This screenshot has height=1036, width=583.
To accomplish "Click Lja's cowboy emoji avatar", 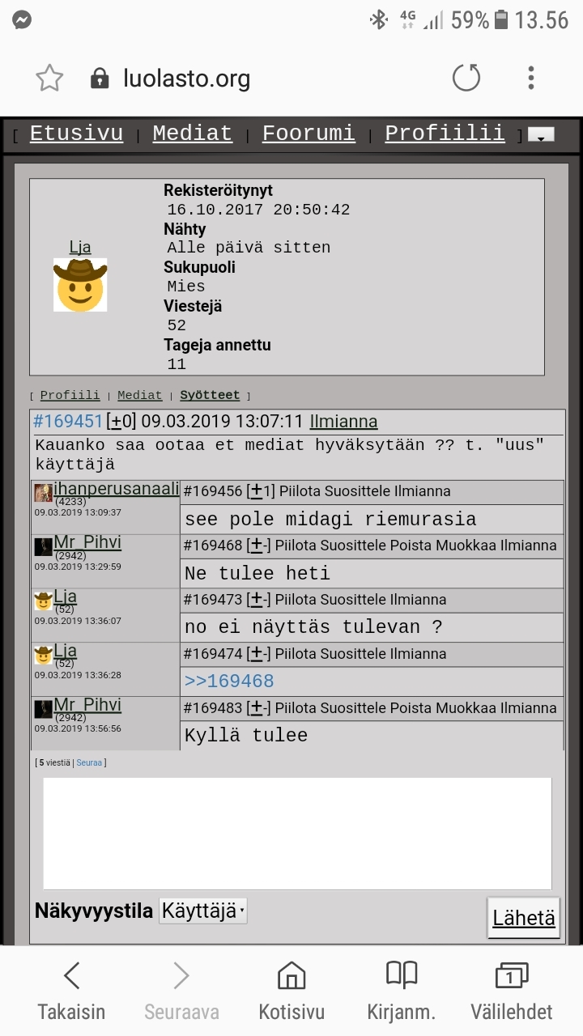I will pyautogui.click(x=80, y=285).
